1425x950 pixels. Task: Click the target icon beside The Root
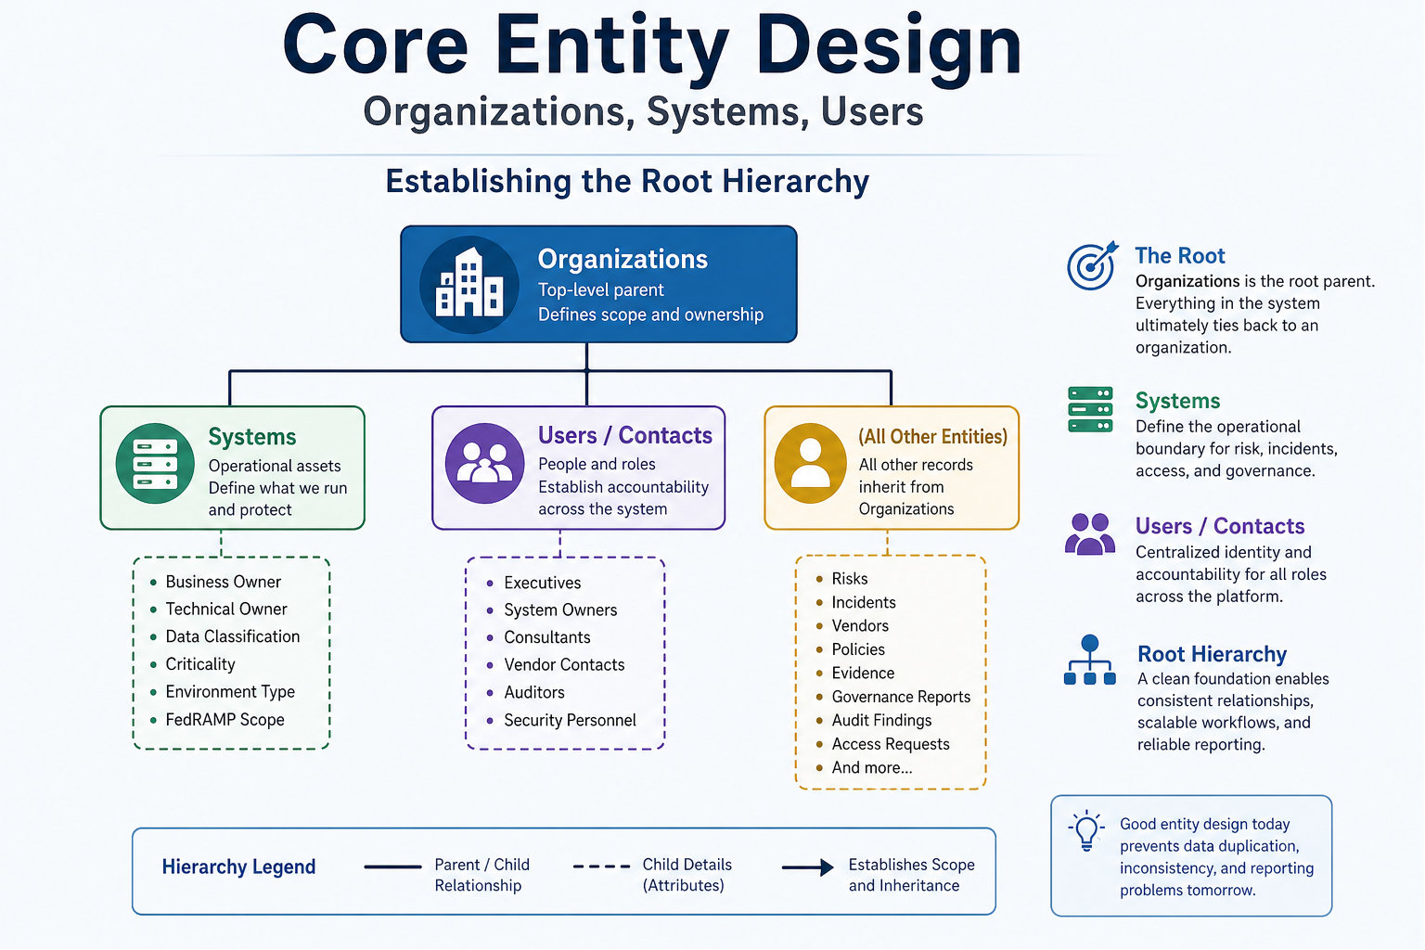1092,265
